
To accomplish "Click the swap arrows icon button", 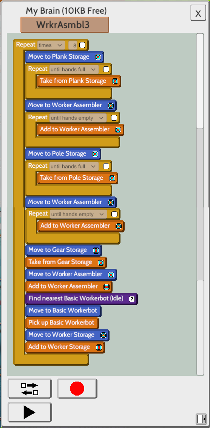I will 29,389.
